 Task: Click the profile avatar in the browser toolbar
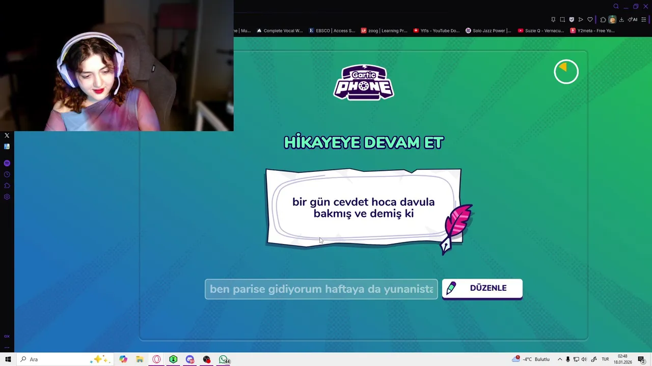tap(612, 20)
